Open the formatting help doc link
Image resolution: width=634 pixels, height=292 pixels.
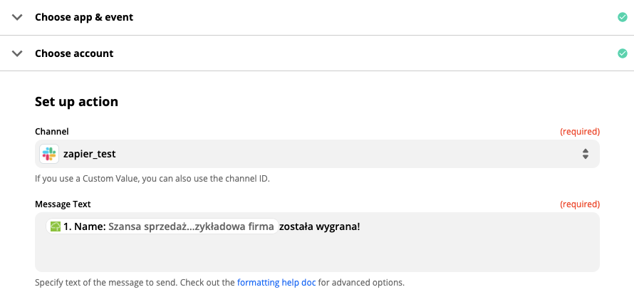276,282
